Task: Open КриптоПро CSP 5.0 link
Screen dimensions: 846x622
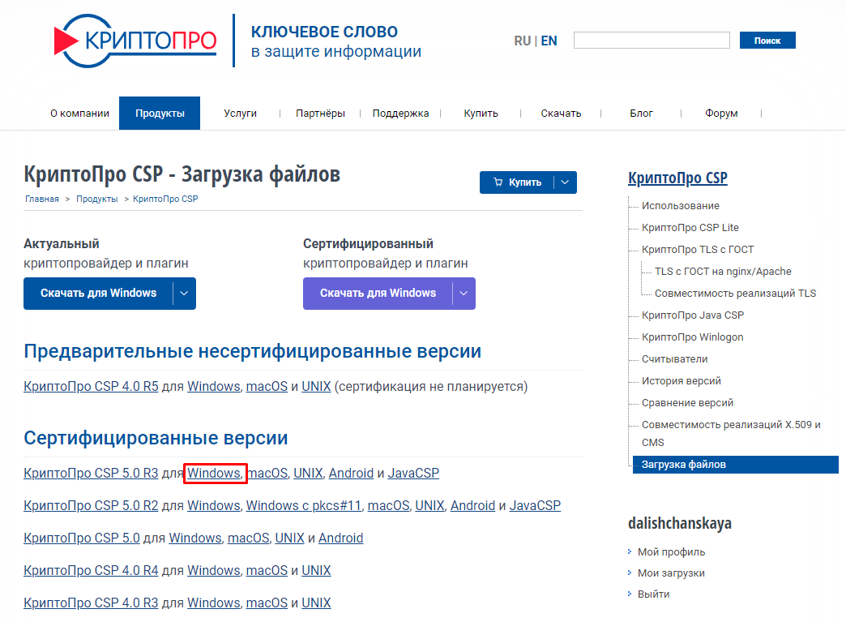Action: click(82, 538)
